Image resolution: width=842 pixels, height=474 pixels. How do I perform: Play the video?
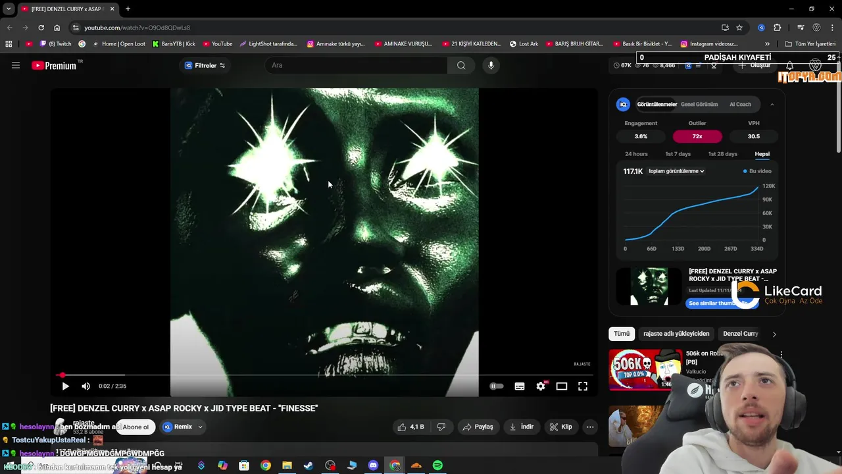tap(65, 386)
